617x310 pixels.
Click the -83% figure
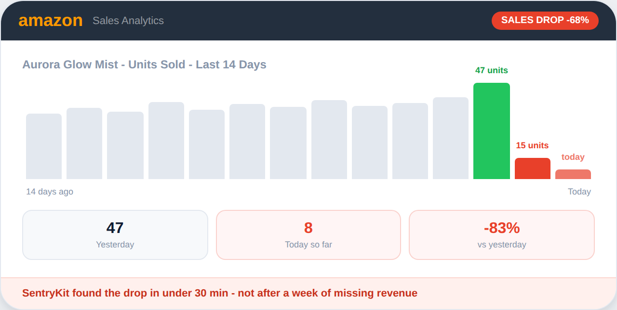(x=501, y=228)
